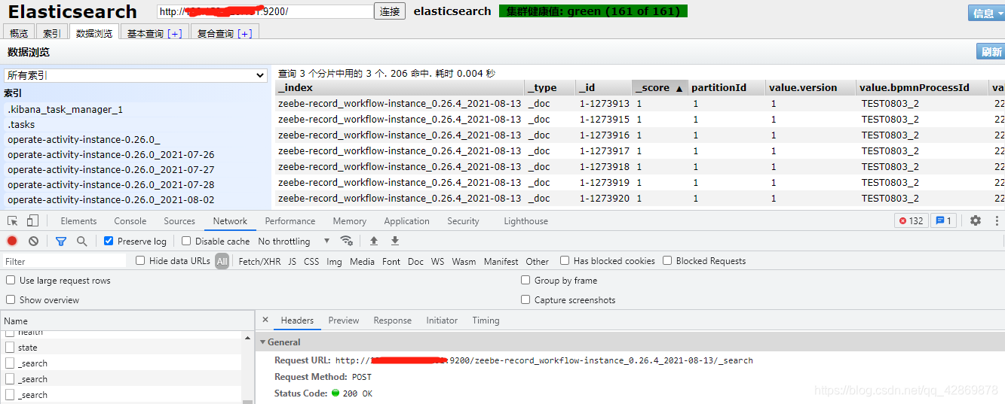The height and width of the screenshot is (404, 1005).
Task: Switch to the Sources tab
Action: tap(179, 220)
